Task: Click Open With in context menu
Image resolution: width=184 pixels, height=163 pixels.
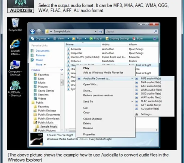Action: [91, 84]
